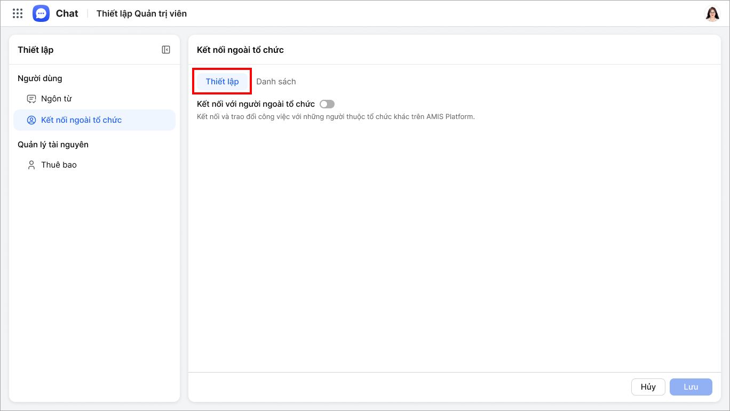Click the Quản lý tài nguyên section heading
This screenshot has height=411, width=730.
(x=53, y=145)
